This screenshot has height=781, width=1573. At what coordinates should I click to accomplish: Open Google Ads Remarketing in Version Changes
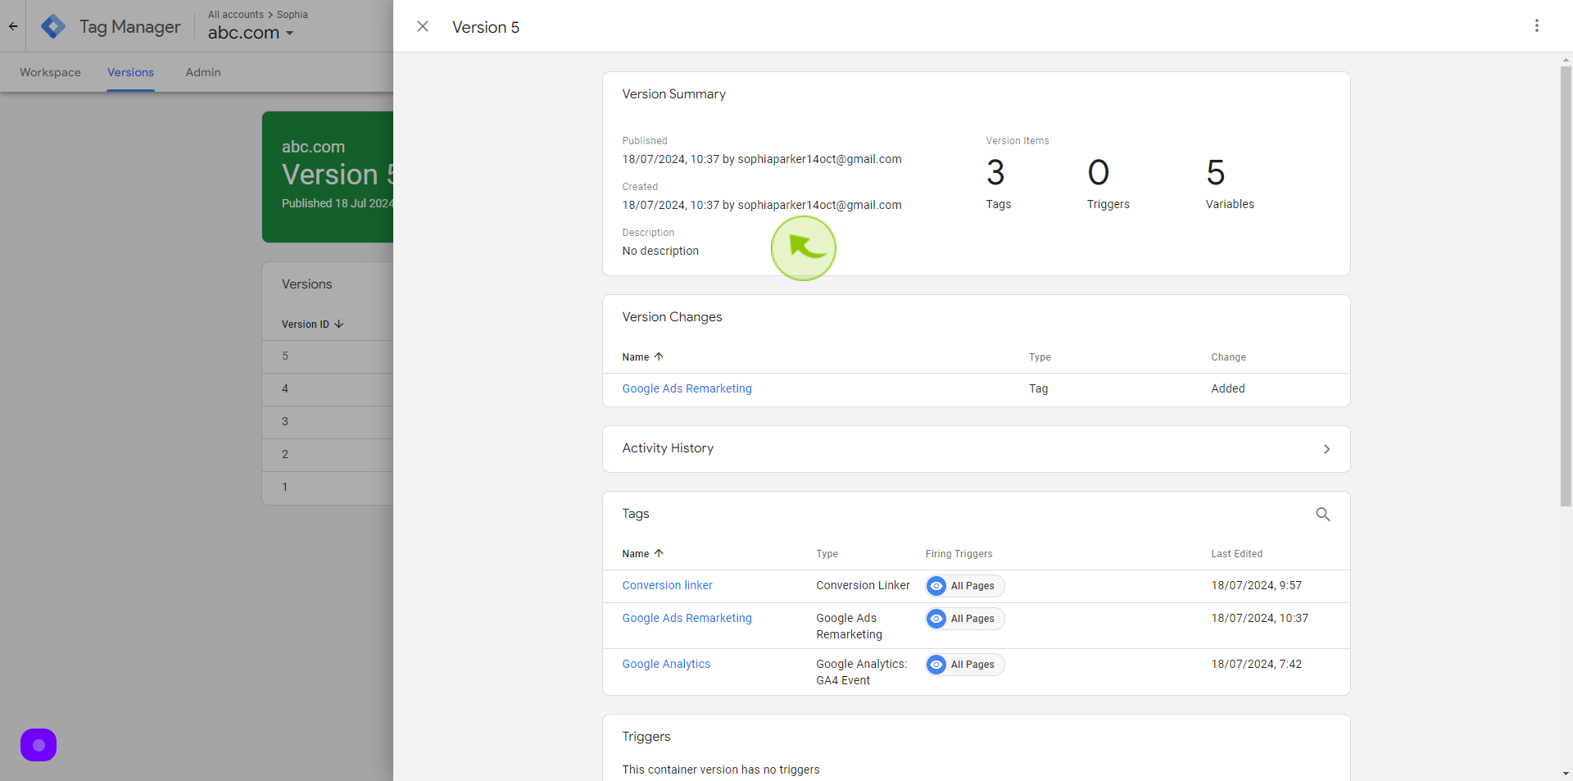(687, 388)
